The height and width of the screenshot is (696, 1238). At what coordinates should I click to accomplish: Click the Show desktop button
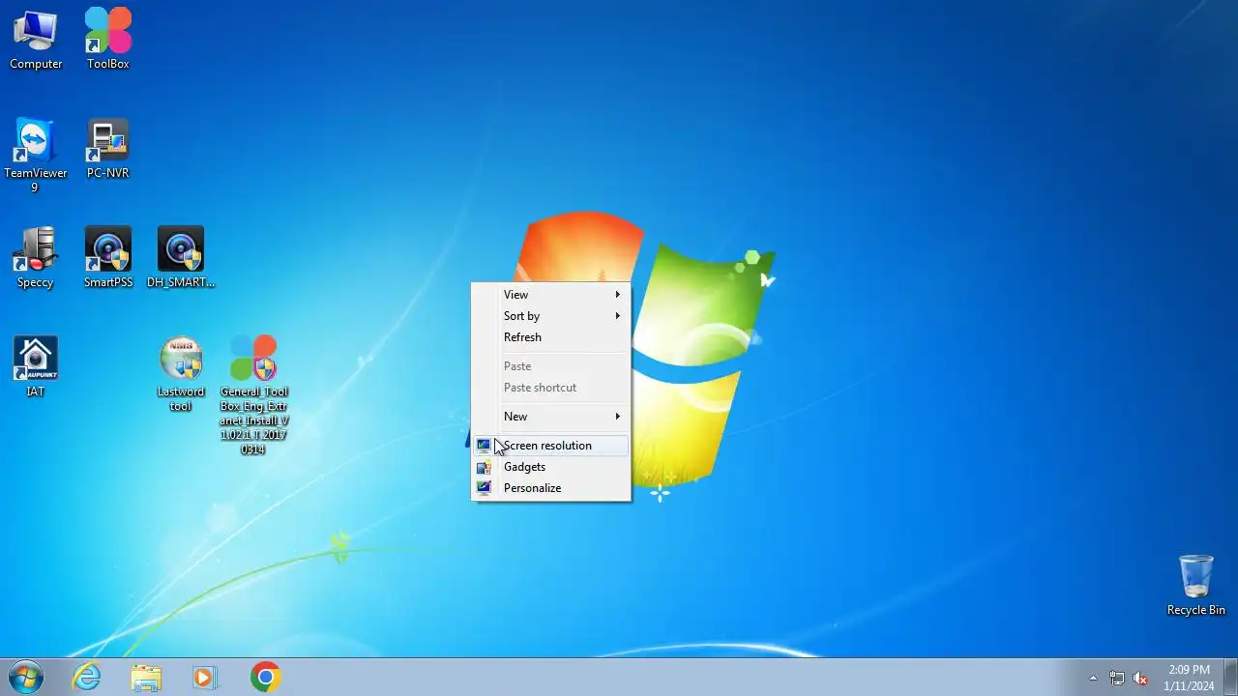point(1231,678)
